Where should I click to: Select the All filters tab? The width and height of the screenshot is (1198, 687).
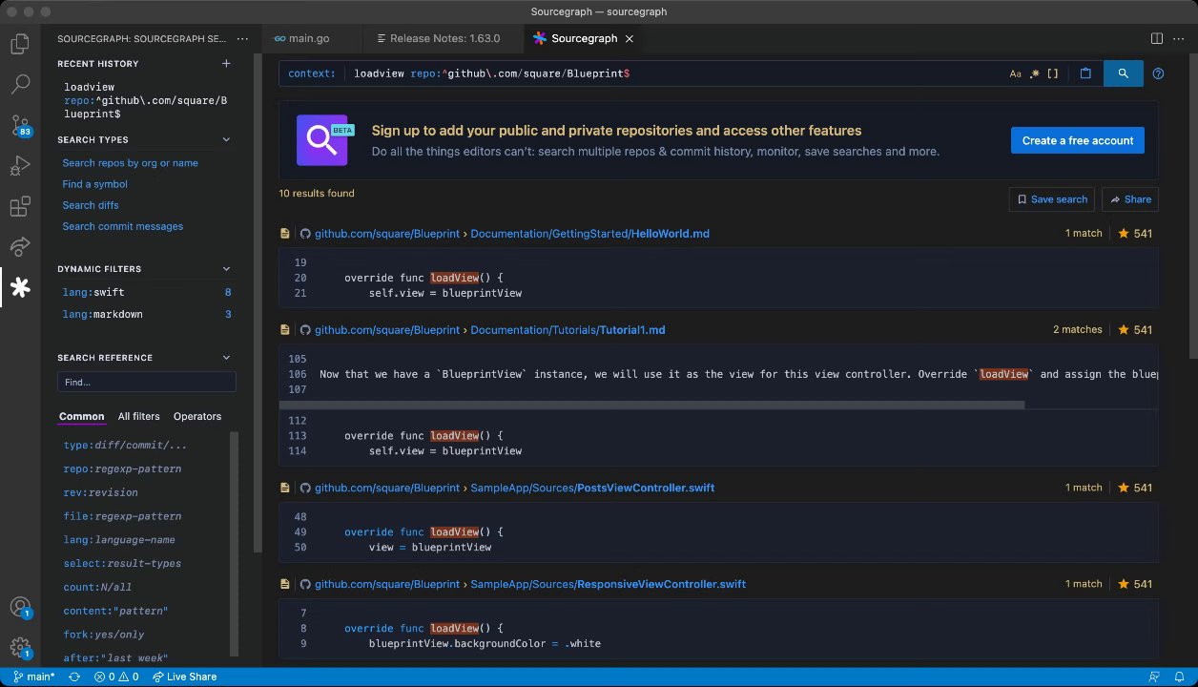pyautogui.click(x=139, y=416)
